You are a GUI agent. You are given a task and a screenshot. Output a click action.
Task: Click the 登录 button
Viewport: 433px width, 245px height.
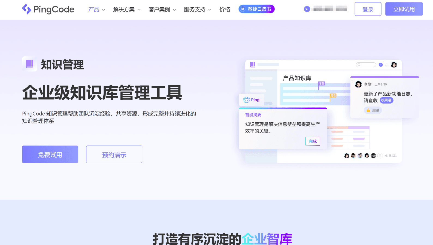point(368,9)
